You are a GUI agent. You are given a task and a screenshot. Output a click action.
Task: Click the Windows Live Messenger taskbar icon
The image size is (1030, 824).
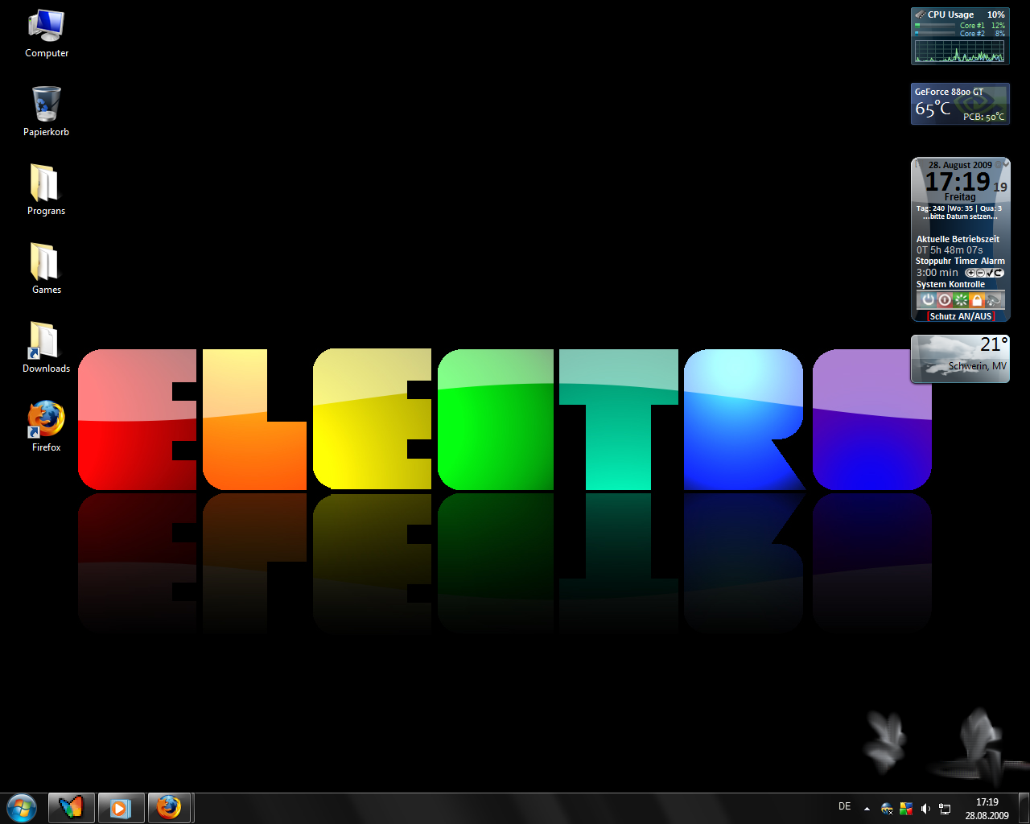coord(72,807)
